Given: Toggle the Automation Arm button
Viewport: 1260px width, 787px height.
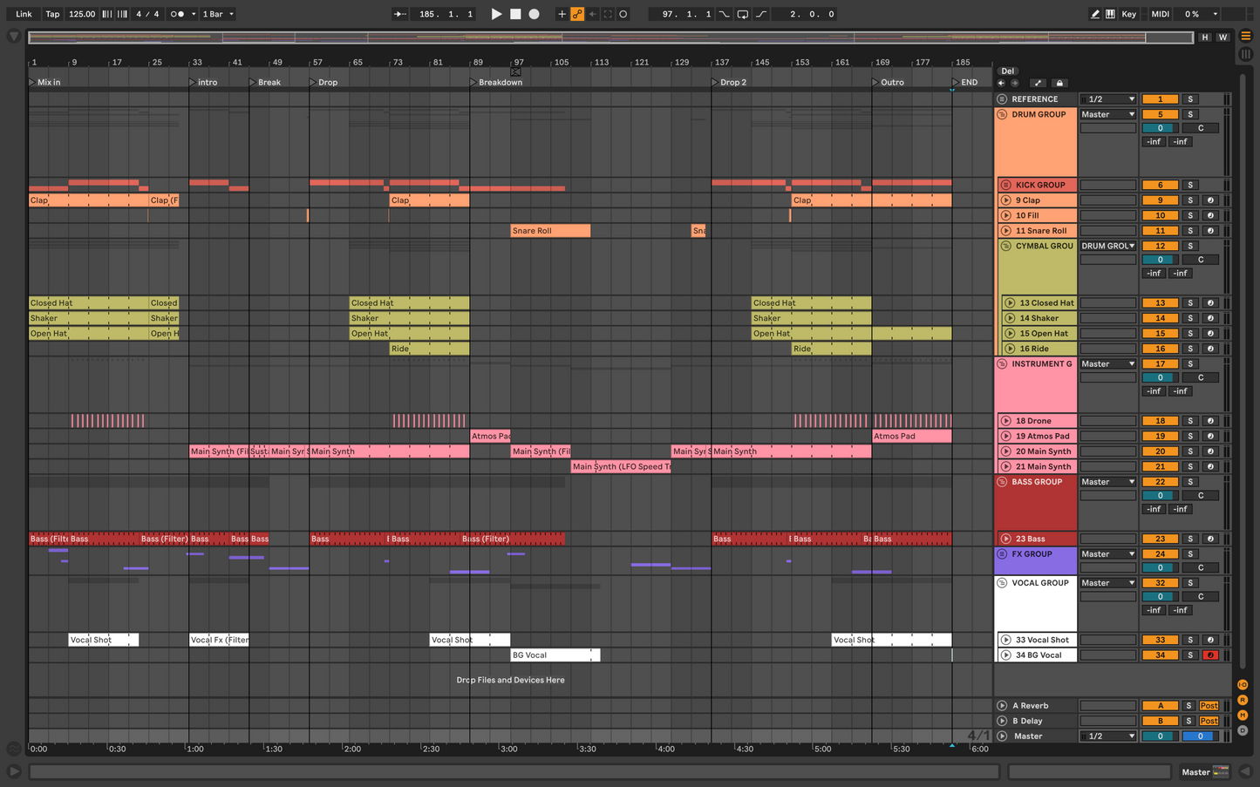Looking at the screenshot, I should pos(577,14).
